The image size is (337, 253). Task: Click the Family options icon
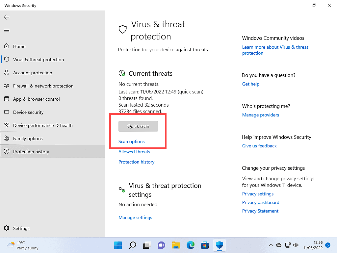point(6,139)
